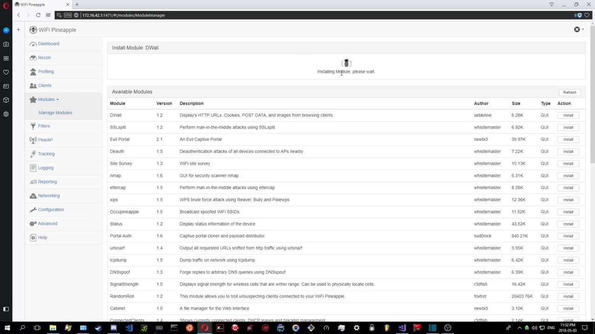Open Task View on taskbar
The height and width of the screenshot is (334, 595).
point(37,328)
